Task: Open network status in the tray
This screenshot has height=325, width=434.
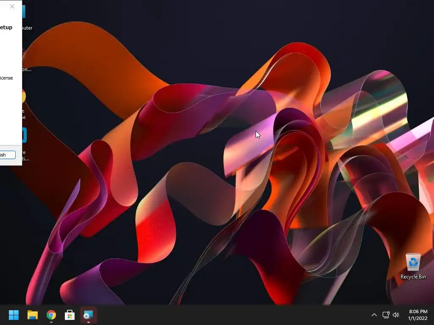Action: point(386,315)
